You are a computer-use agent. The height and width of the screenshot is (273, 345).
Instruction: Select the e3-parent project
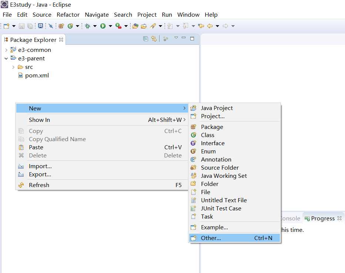pyautogui.click(x=31, y=59)
